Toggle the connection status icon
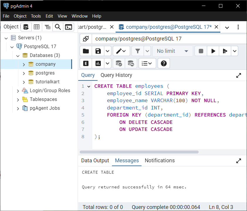The width and height of the screenshot is (247, 211). [86, 39]
